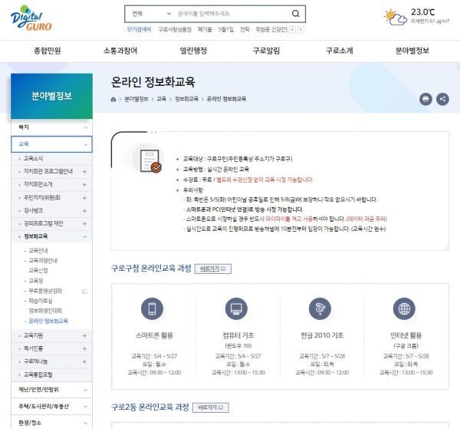Click the print page icon

[426, 99]
